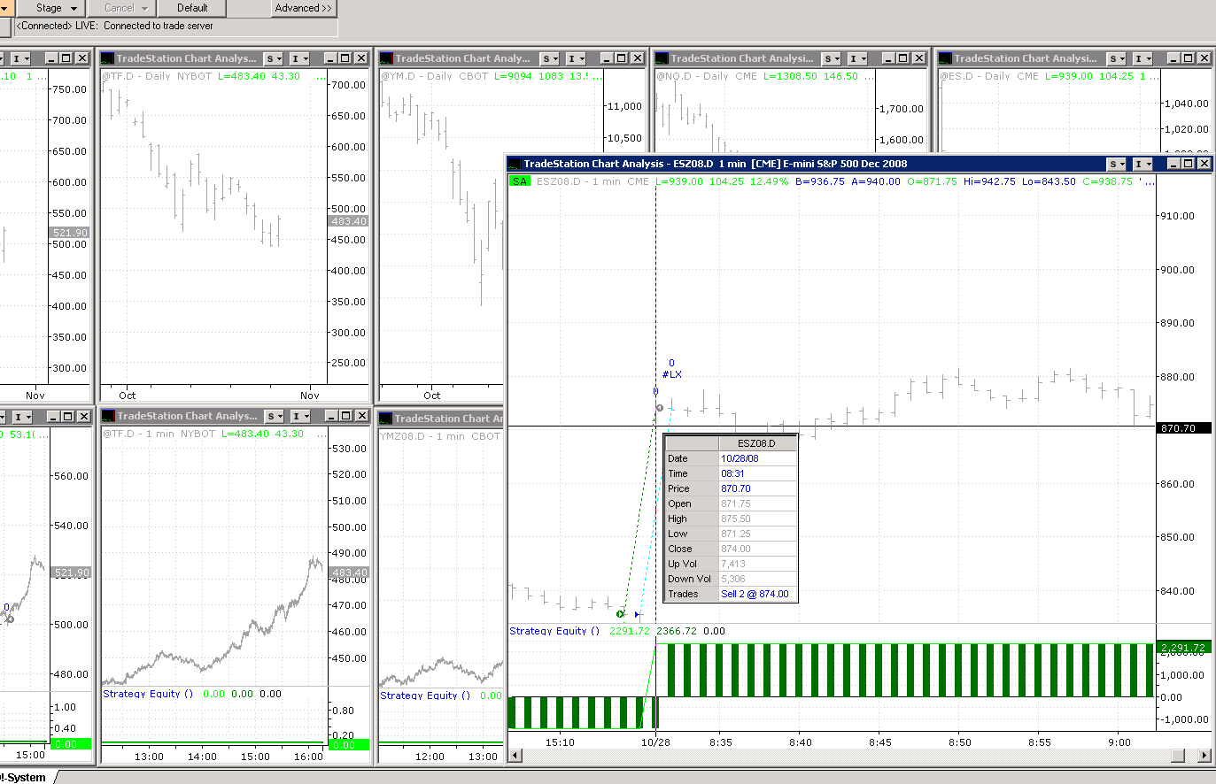1216x784 pixels.
Task: Click the 10/28 date label on ESZ08.D time axis
Action: [655, 742]
